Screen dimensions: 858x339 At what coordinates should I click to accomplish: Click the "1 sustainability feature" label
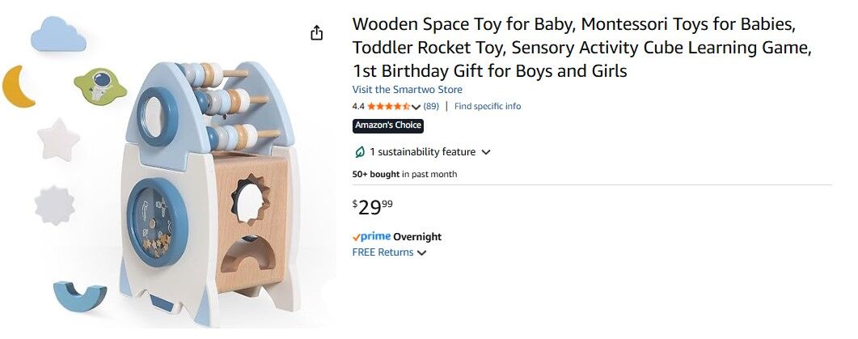coord(422,152)
